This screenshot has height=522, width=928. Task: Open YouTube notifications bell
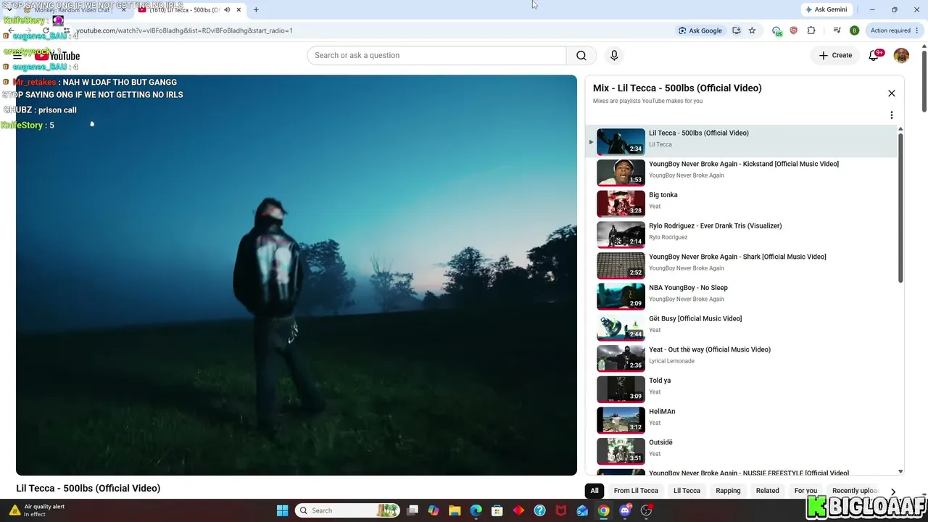(x=874, y=55)
